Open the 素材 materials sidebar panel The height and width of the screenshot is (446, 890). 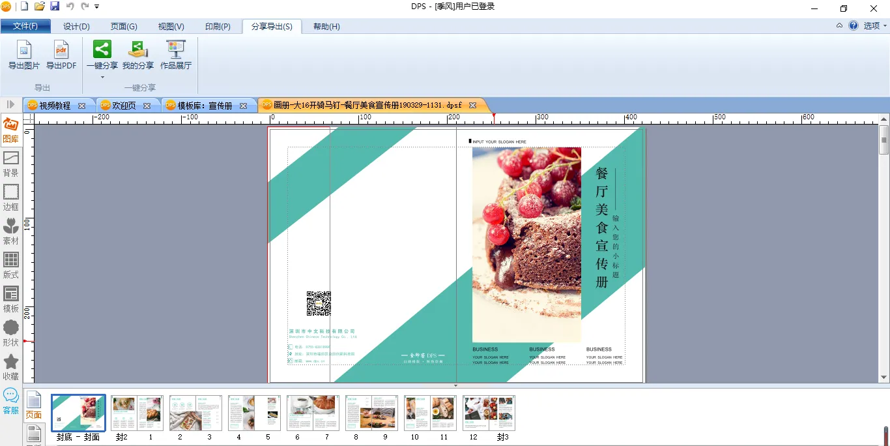pos(11,232)
